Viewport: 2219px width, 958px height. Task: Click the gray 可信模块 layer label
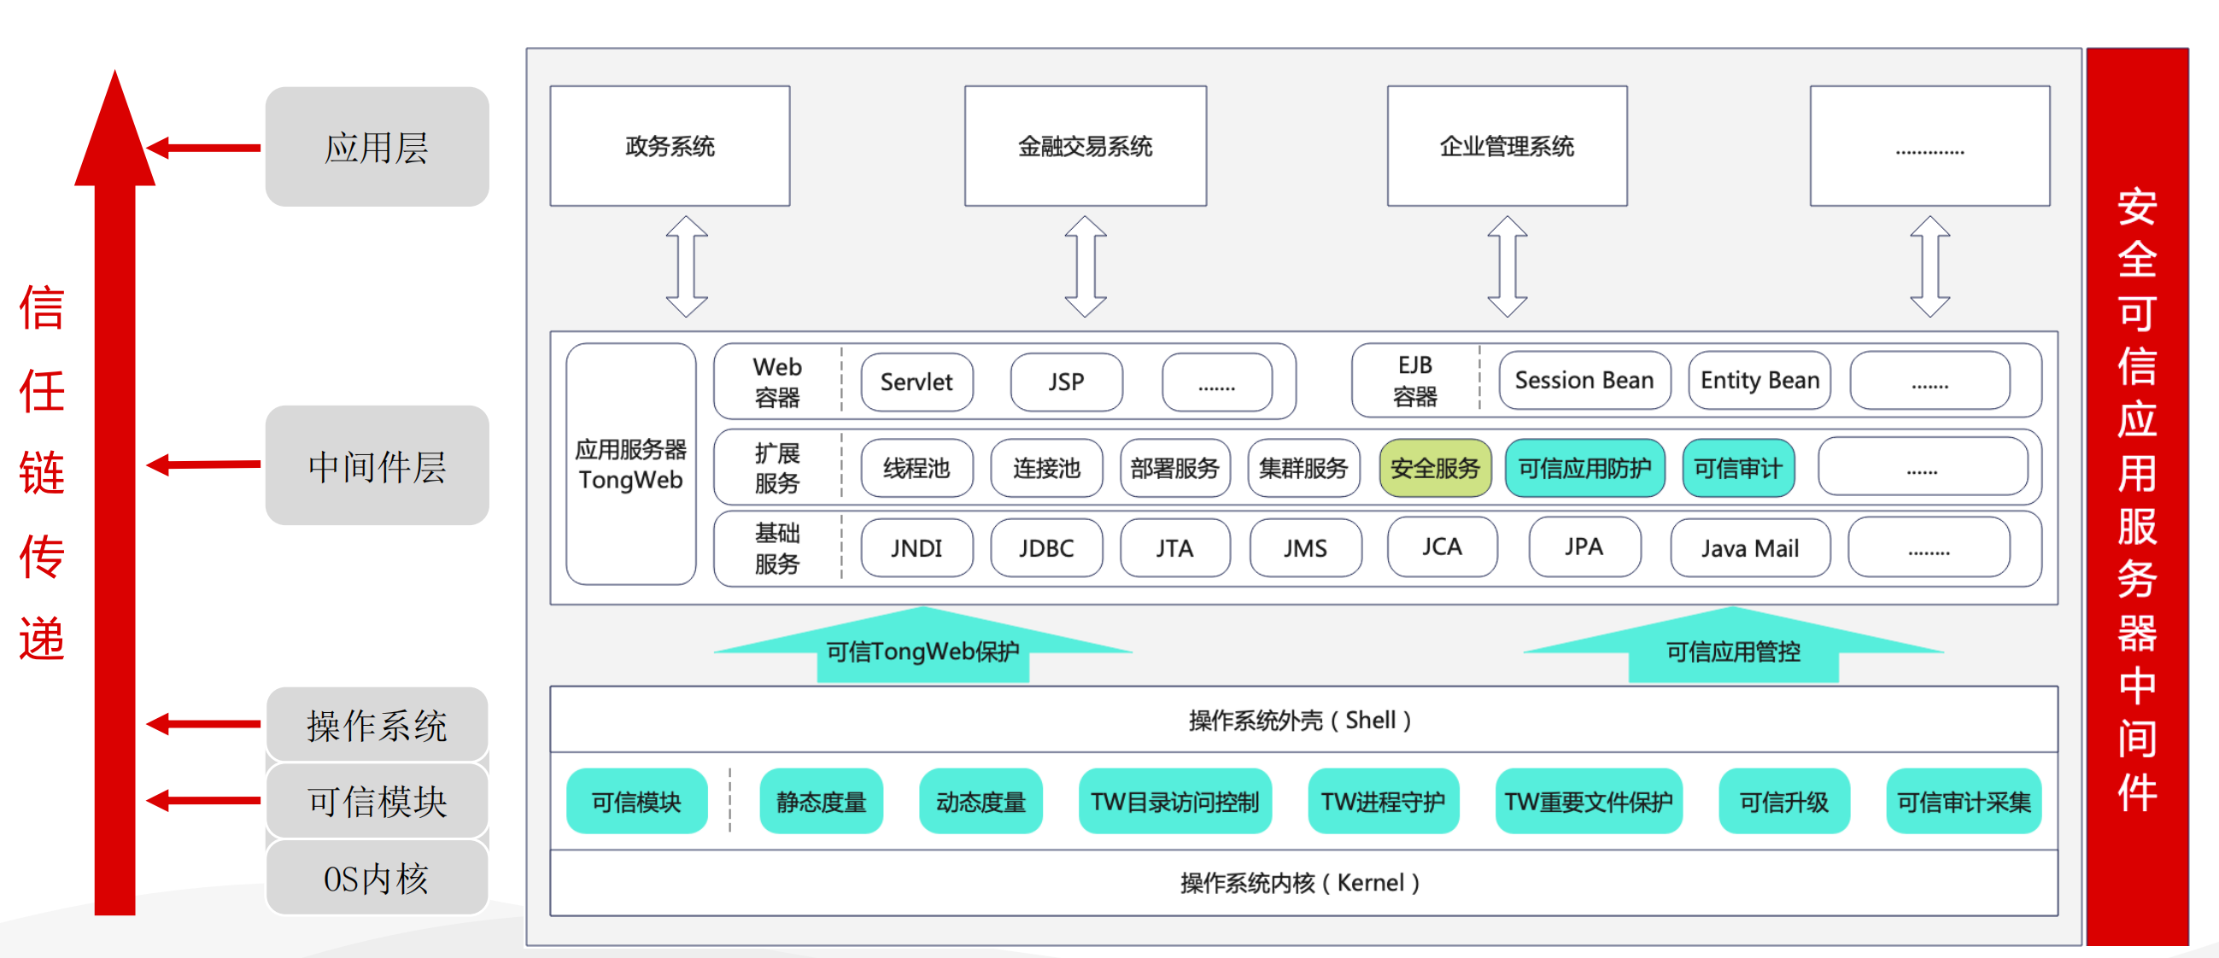point(378,801)
